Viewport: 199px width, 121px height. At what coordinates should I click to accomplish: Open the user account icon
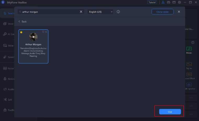pyautogui.click(x=163, y=2)
